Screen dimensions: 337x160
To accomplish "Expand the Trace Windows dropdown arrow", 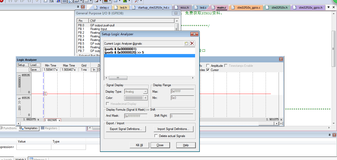I will [120, 1].
